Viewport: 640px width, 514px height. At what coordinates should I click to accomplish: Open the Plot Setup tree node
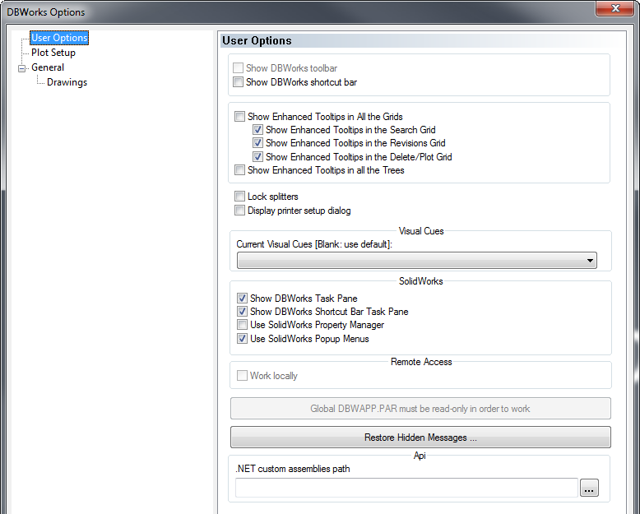coord(53,53)
